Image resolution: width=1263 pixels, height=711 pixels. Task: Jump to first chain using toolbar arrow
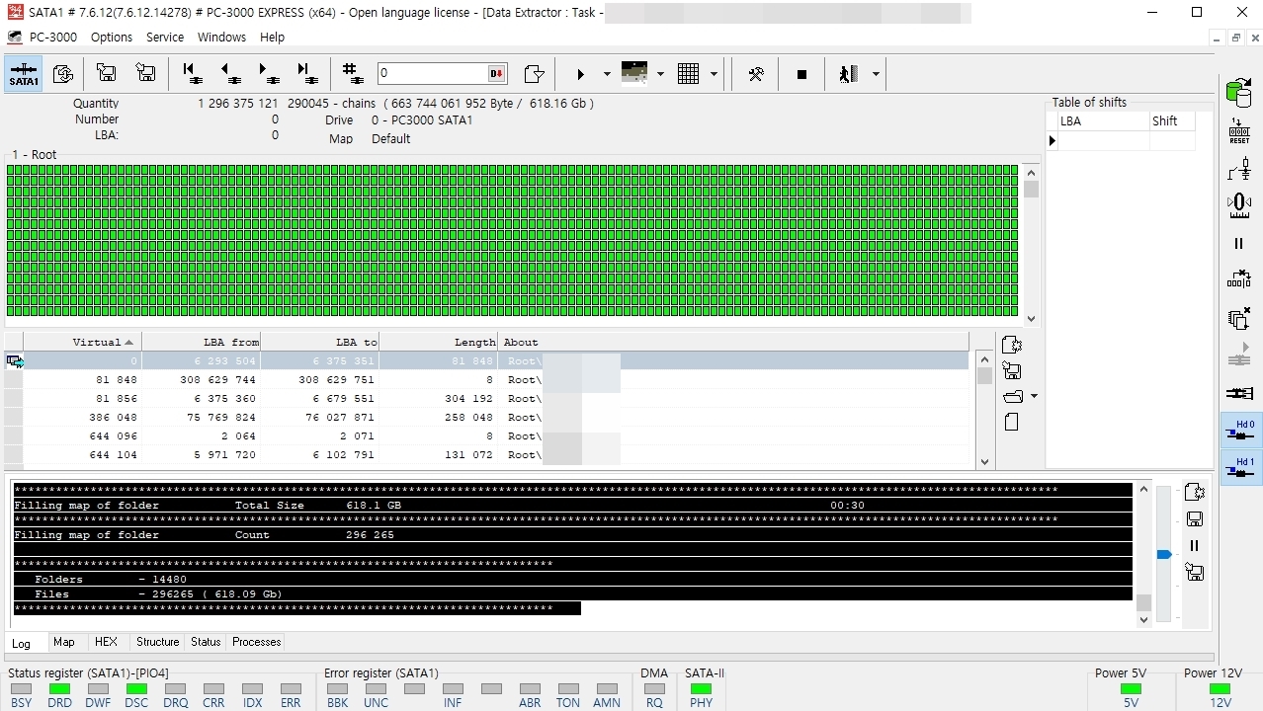[x=192, y=74]
